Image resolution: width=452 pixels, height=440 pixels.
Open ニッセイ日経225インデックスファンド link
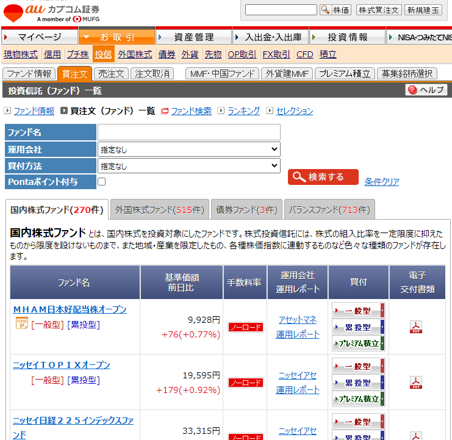73,427
